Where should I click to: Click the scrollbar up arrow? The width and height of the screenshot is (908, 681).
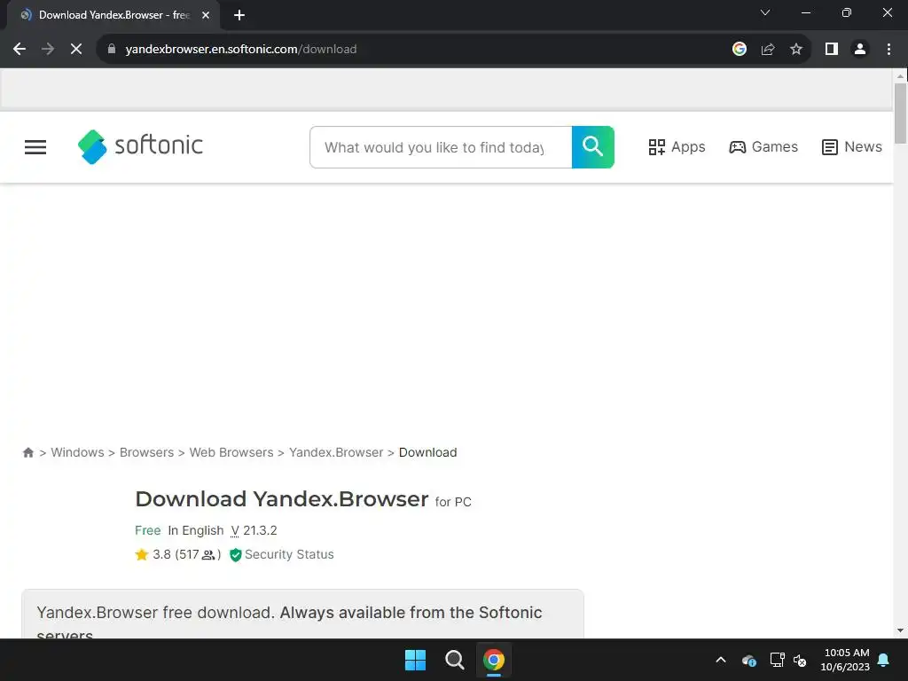[900, 76]
